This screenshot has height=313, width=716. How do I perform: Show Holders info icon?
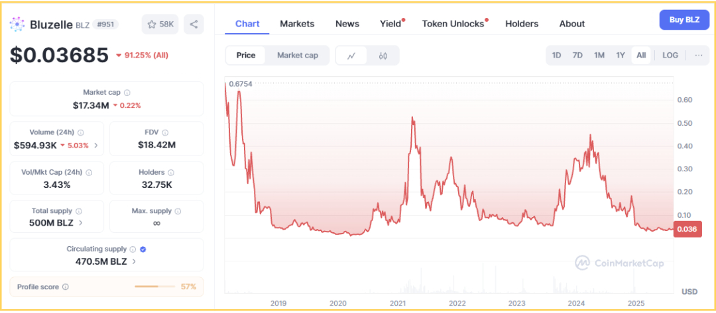tap(171, 173)
